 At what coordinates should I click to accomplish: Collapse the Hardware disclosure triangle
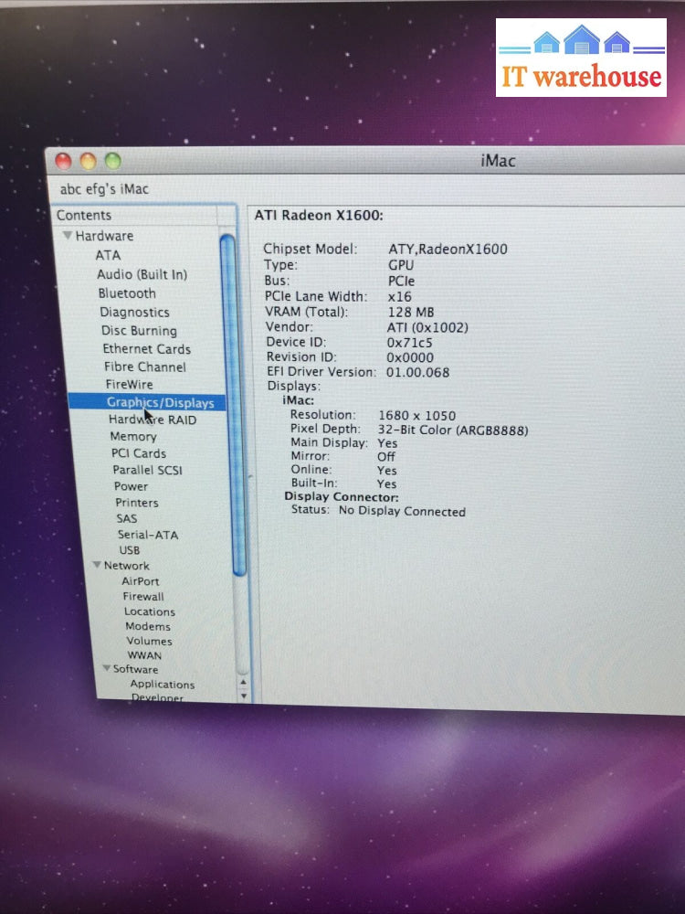pos(68,237)
